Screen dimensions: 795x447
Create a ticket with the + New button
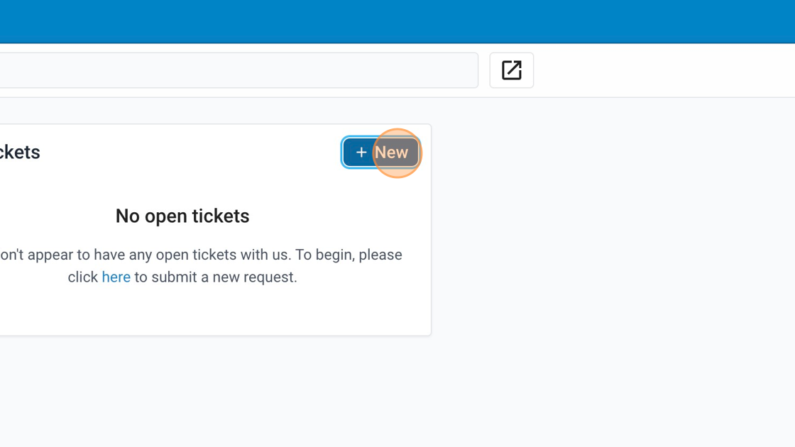point(380,152)
